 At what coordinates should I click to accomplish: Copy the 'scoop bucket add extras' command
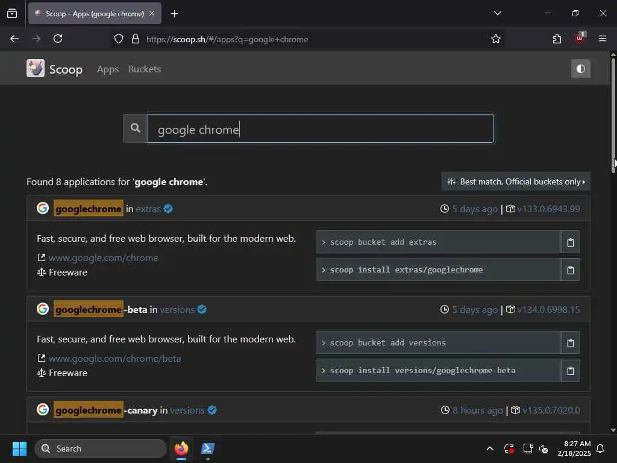(x=570, y=242)
